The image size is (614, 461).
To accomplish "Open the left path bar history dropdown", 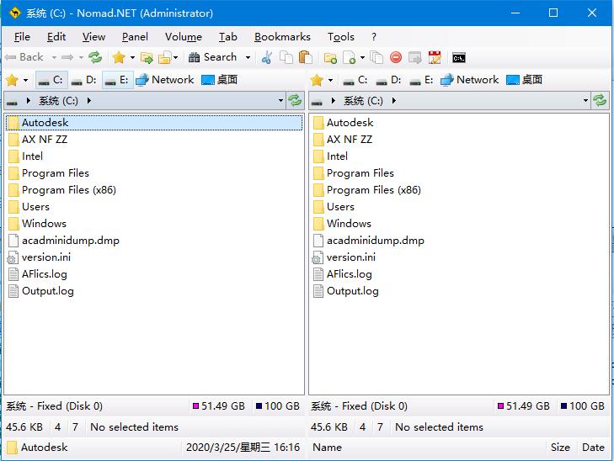I will [x=280, y=101].
